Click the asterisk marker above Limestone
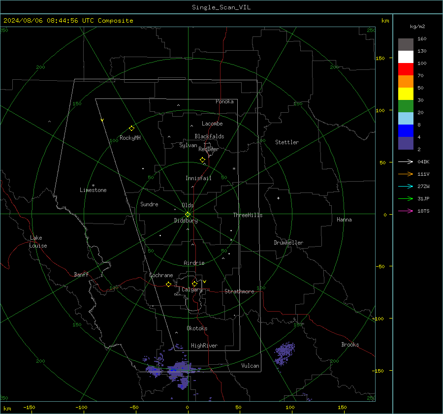 (x=93, y=186)
